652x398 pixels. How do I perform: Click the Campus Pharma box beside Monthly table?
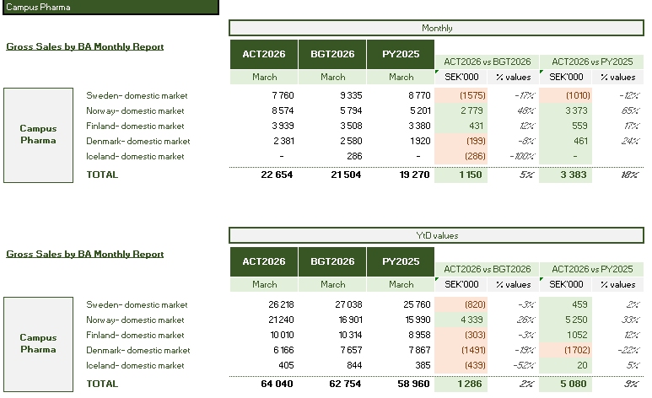pyautogui.click(x=38, y=135)
